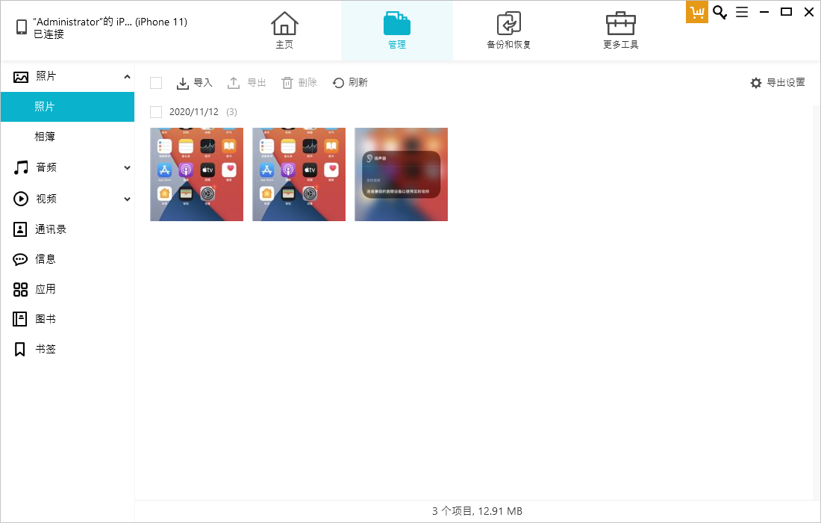
Task: Switch to the 管理 manage tab
Action: 397,31
